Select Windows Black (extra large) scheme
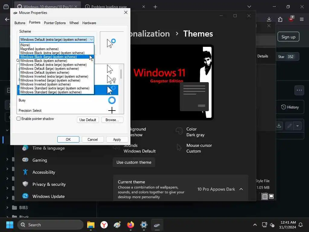309x232 pixels. point(57,53)
